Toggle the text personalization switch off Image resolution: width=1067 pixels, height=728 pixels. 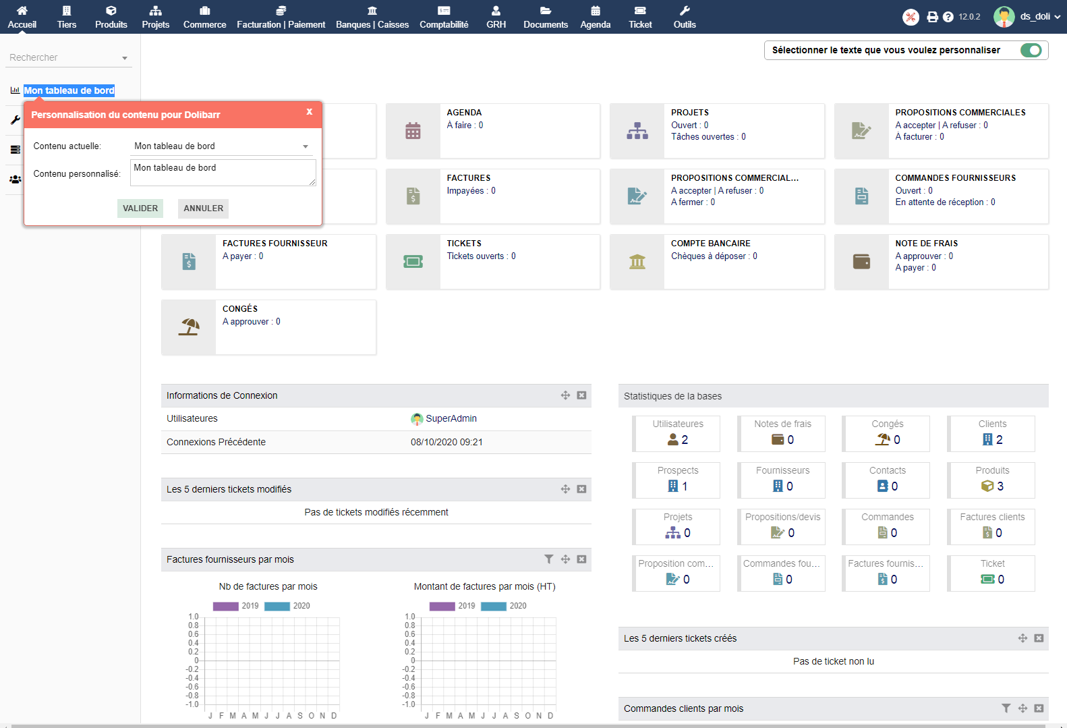pos(1031,50)
